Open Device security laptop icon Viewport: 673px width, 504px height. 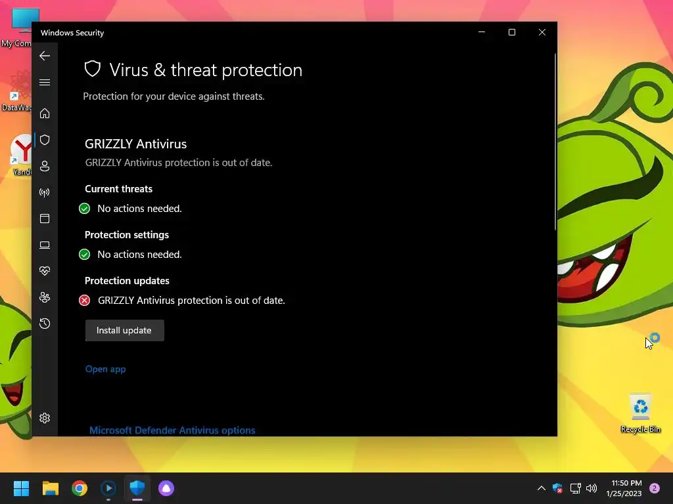coord(45,245)
